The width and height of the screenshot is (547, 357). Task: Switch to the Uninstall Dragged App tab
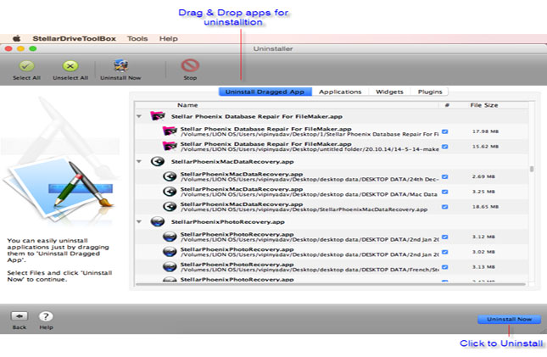tap(265, 92)
